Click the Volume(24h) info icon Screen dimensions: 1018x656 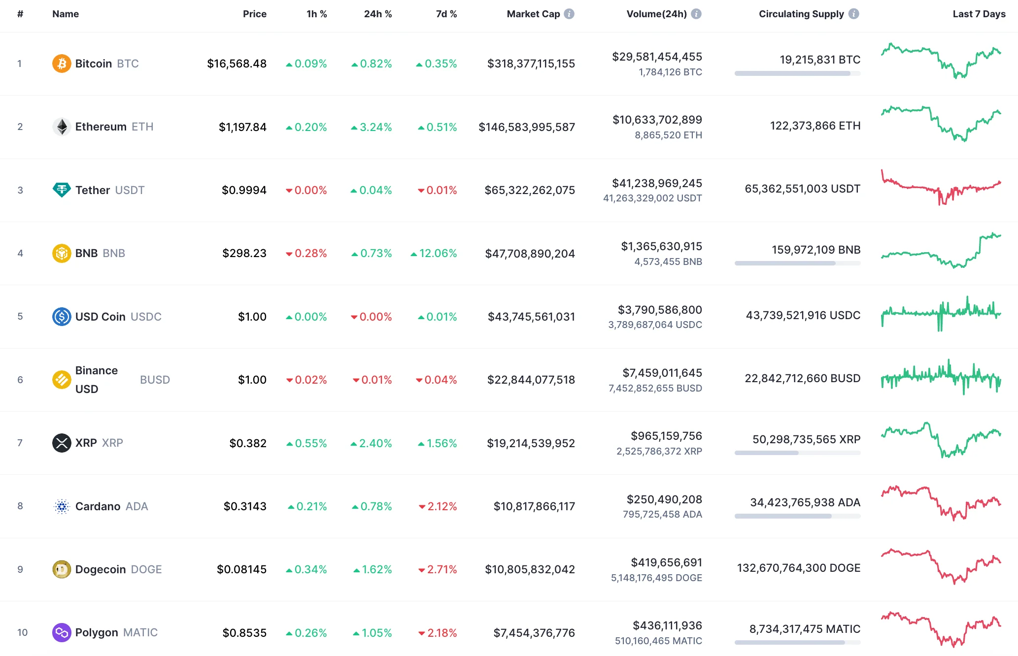696,14
